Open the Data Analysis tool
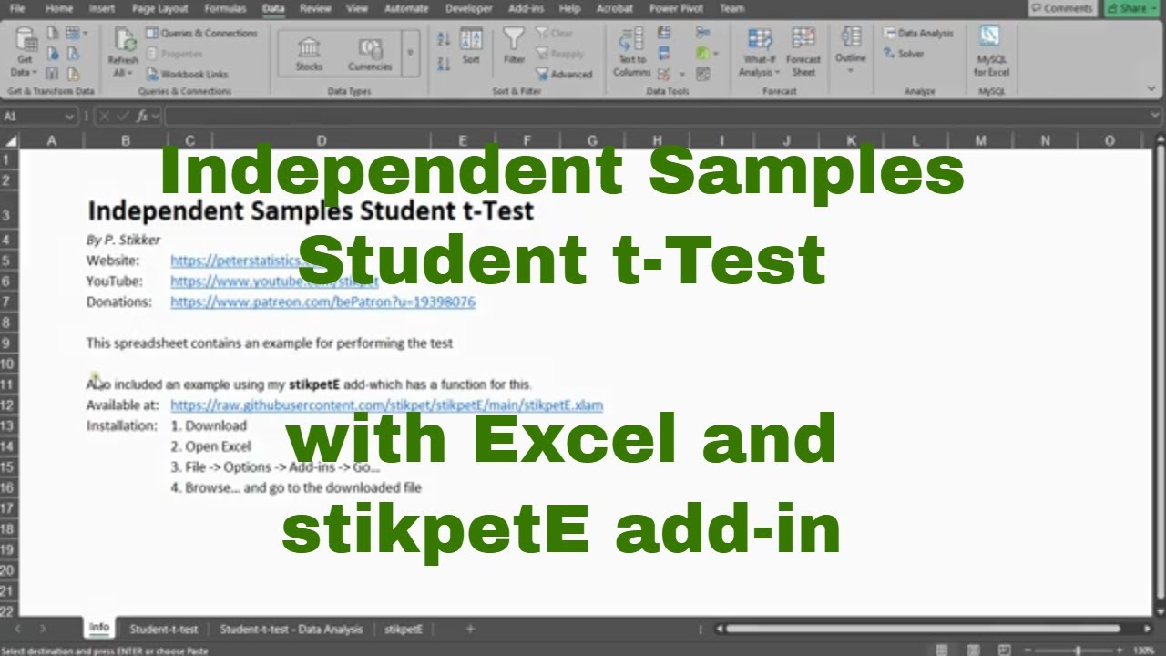Screen dimensions: 1166x656 (917, 33)
